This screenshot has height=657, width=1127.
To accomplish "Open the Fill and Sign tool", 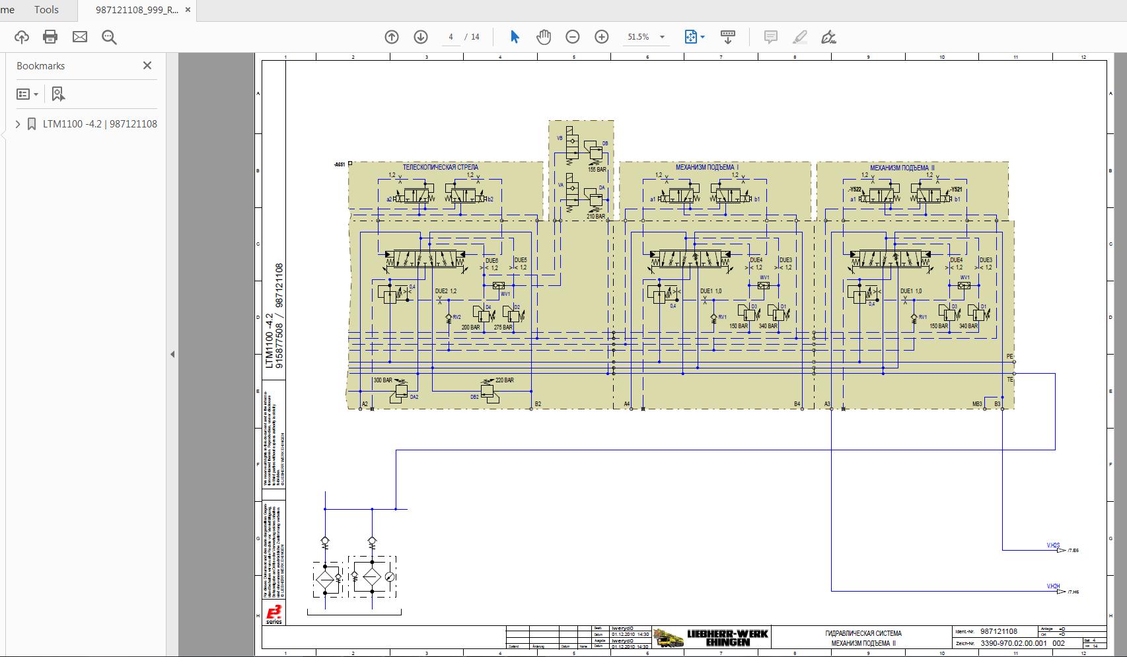I will [x=829, y=37].
